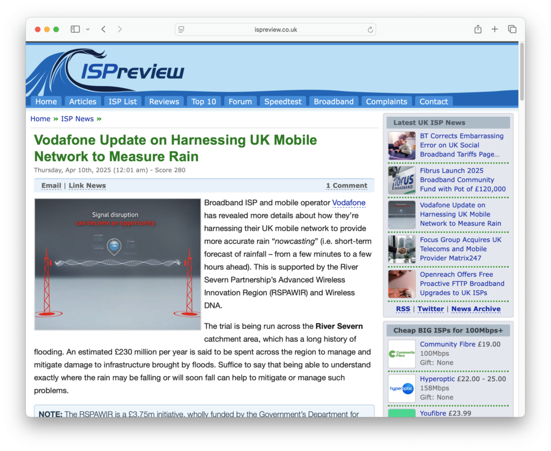551x451 pixels.
Task: Go forward with the forward arrow
Action: (119, 29)
